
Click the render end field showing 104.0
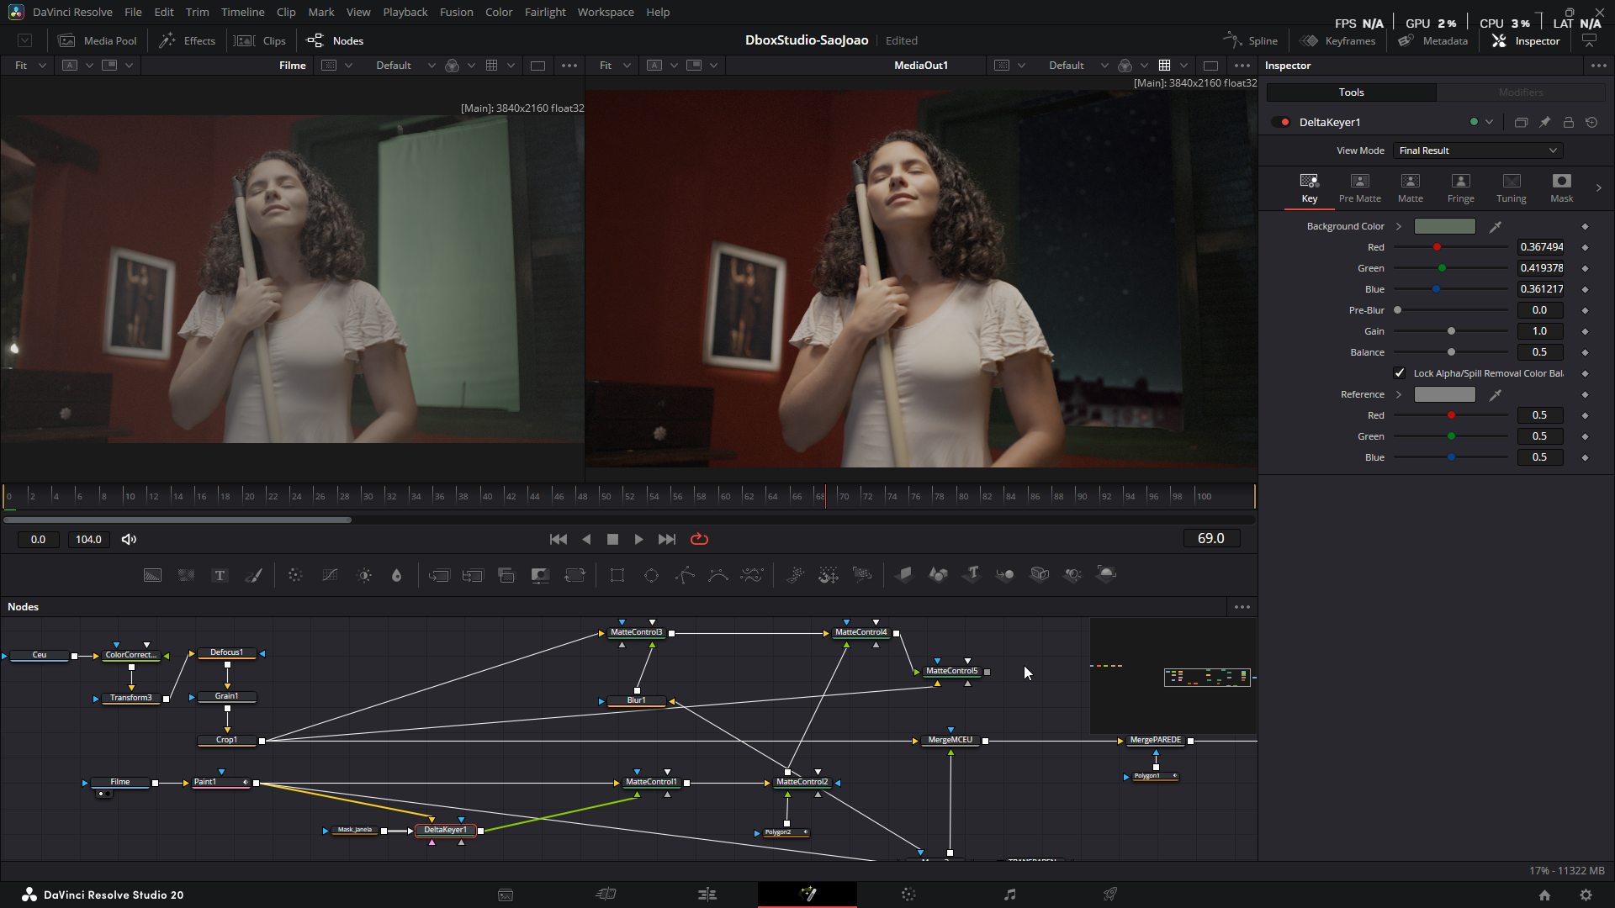[88, 540]
